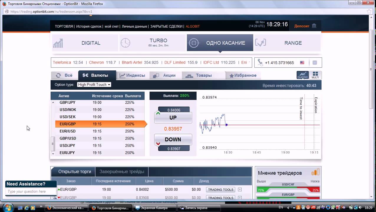
Task: Open the ALGOBIT link
Action: click(193, 26)
